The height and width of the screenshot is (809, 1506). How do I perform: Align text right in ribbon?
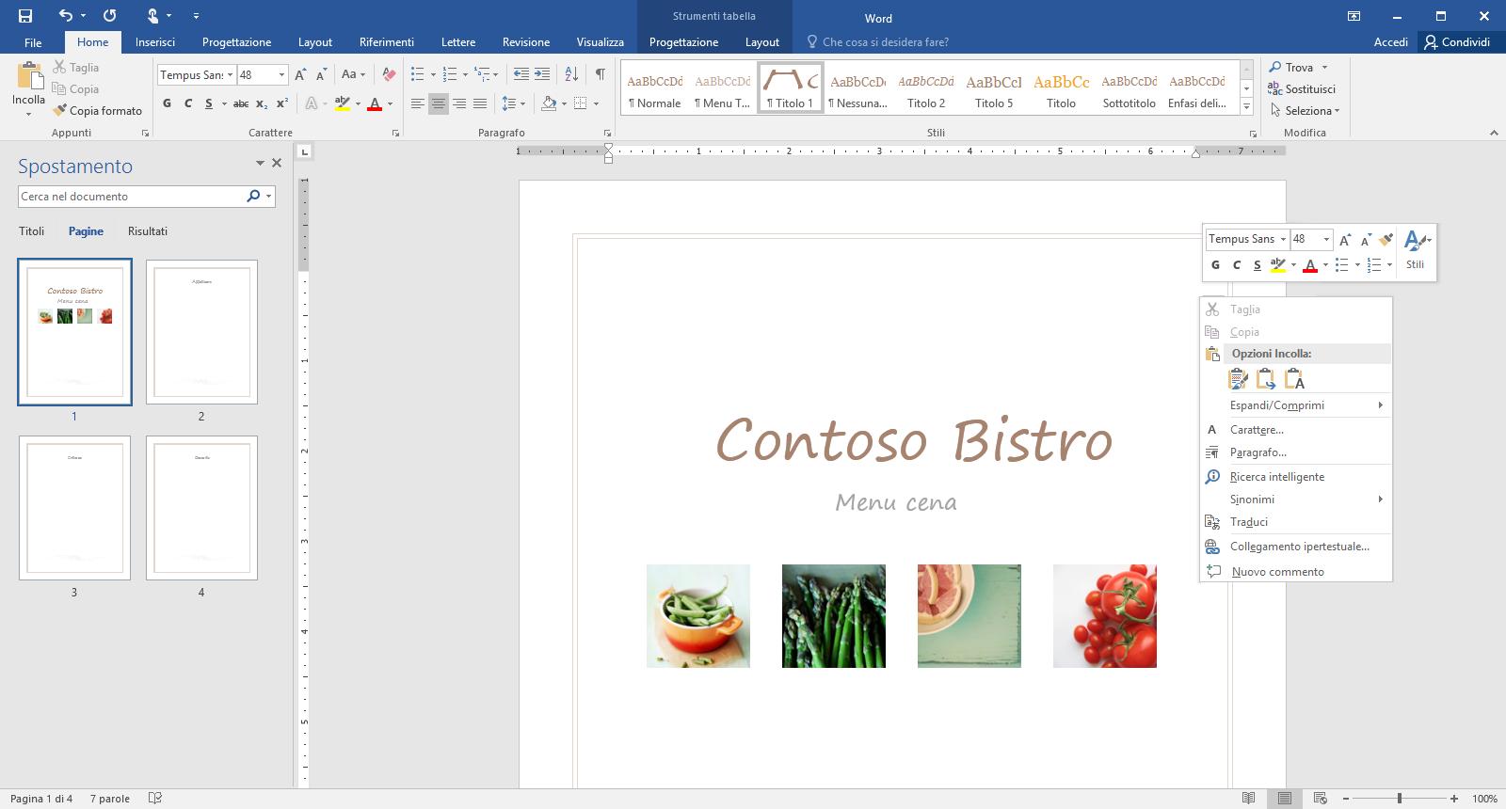[x=459, y=103]
